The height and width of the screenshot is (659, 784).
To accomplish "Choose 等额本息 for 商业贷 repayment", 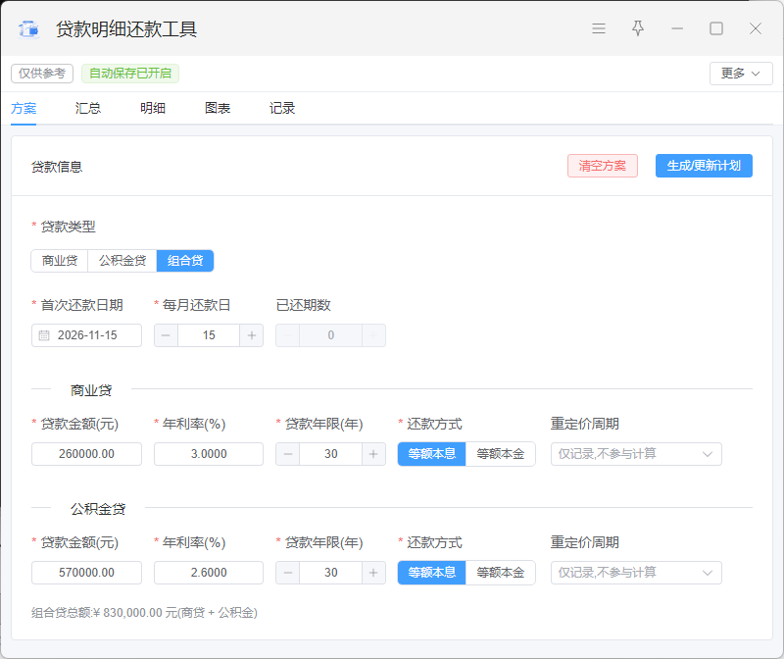I will pyautogui.click(x=432, y=454).
